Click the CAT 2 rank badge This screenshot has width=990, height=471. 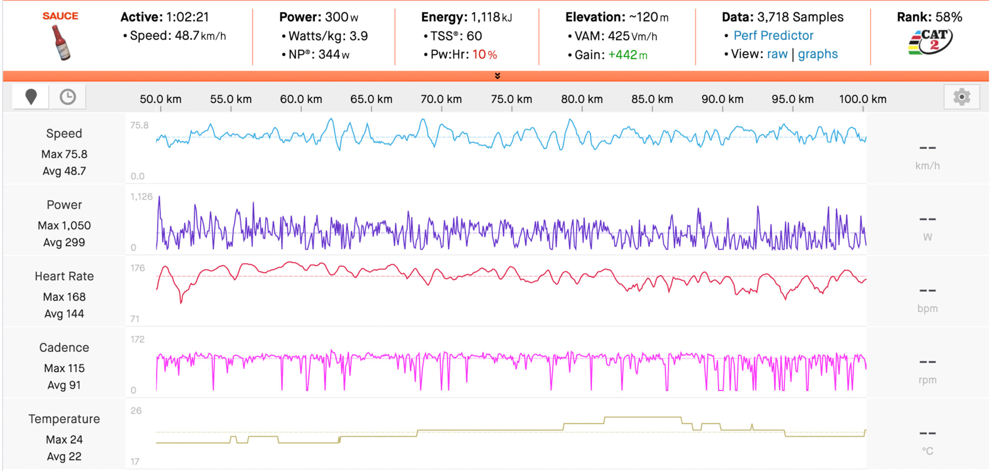click(930, 42)
